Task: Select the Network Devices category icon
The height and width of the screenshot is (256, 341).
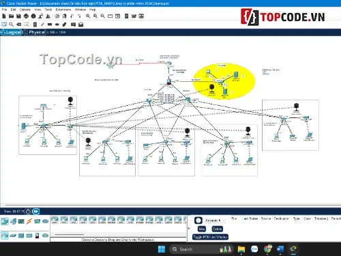Action: coord(5,221)
